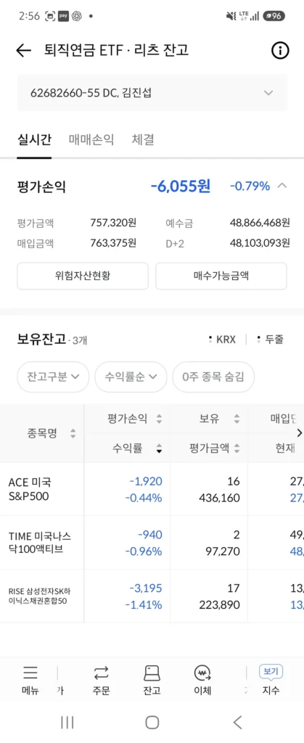The image size is (304, 743).
Task: Toggle 0주 종목 숨김 filter
Action: click(213, 377)
